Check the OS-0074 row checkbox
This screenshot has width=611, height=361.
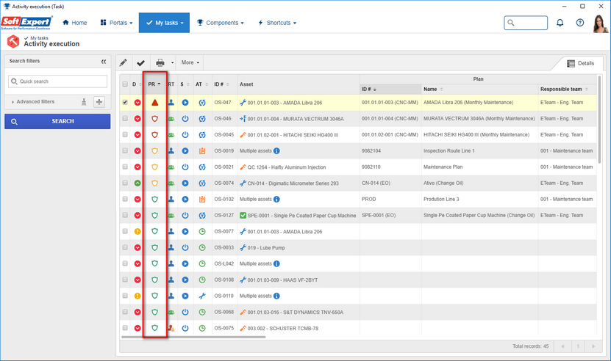coord(125,183)
